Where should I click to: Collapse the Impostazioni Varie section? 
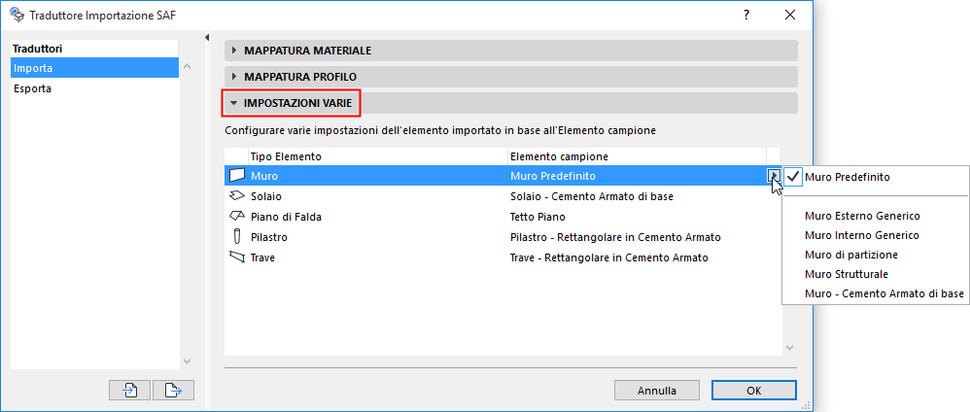pyautogui.click(x=234, y=101)
